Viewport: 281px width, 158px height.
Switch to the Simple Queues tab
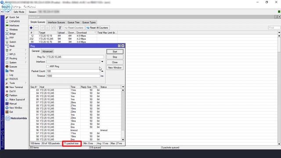(38, 22)
